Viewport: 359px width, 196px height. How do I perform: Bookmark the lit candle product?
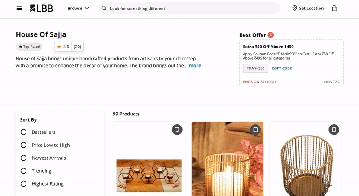point(255,130)
